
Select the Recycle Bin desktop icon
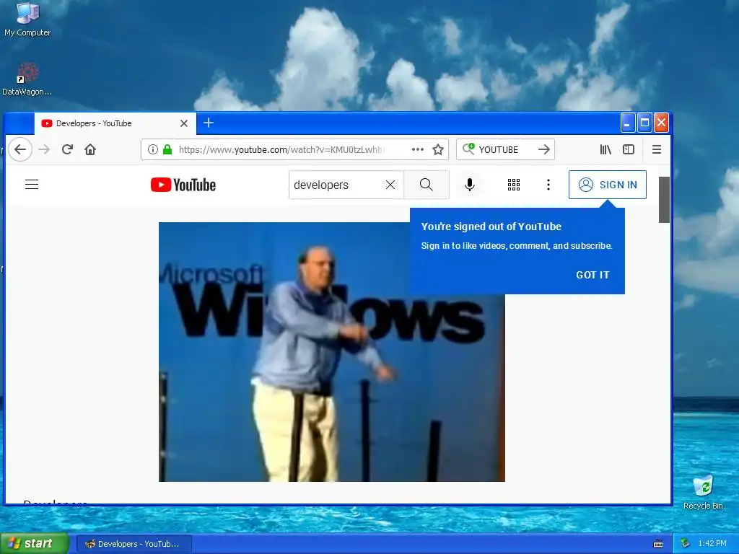coord(703,493)
